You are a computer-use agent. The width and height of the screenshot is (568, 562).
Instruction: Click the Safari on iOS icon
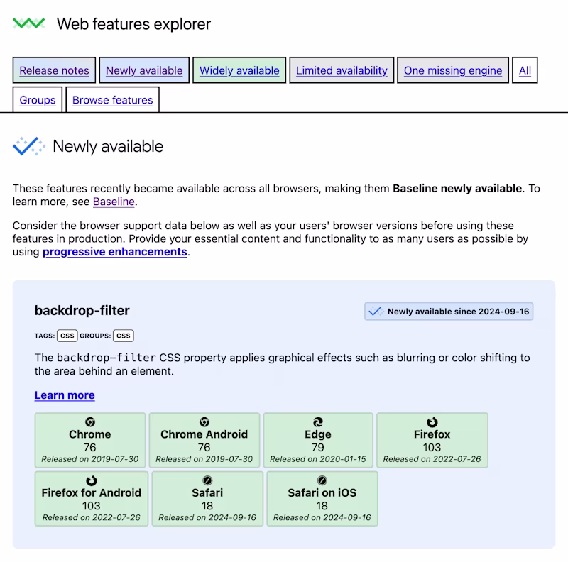pos(321,480)
